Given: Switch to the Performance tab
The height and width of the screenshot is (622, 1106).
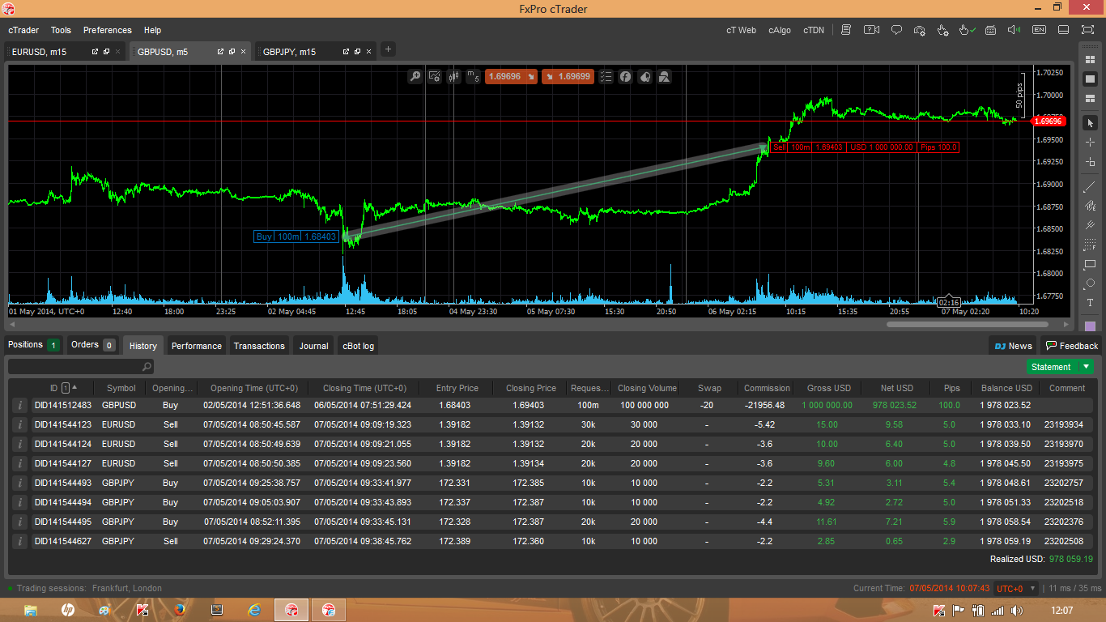Looking at the screenshot, I should tap(197, 346).
